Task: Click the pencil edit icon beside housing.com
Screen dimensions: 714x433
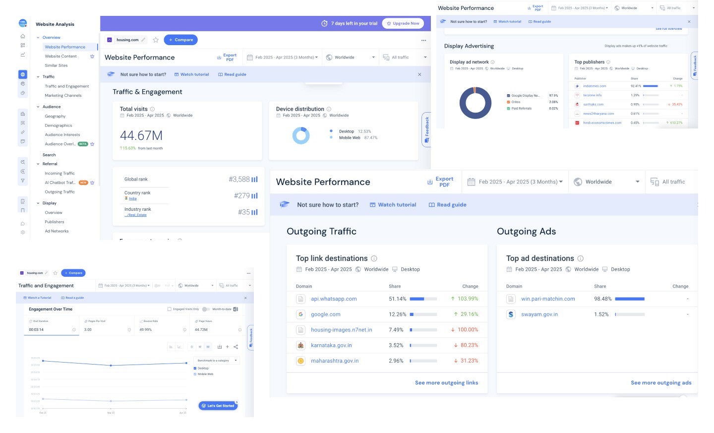Action: (143, 40)
